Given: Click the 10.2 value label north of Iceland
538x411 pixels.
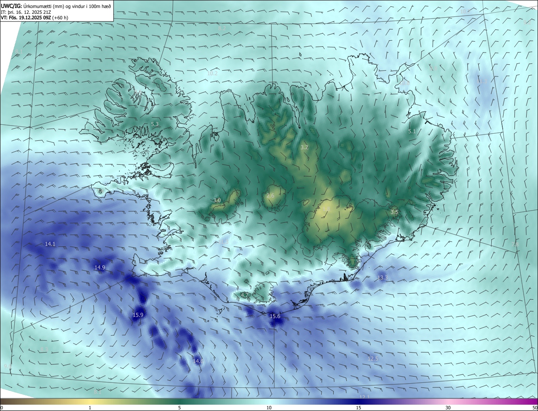Looking at the screenshot, I should (x=213, y=73).
